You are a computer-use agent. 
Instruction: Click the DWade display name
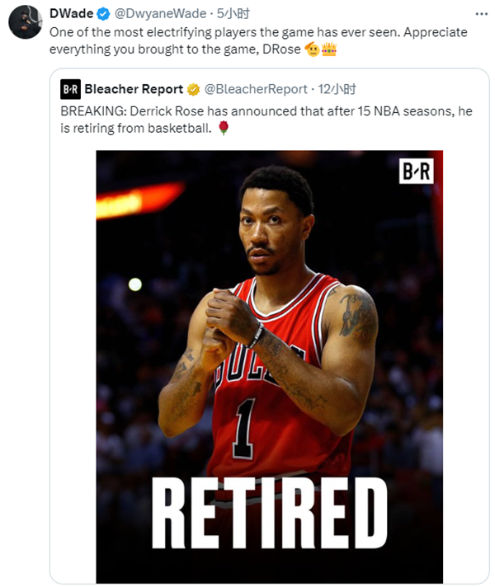click(x=72, y=13)
